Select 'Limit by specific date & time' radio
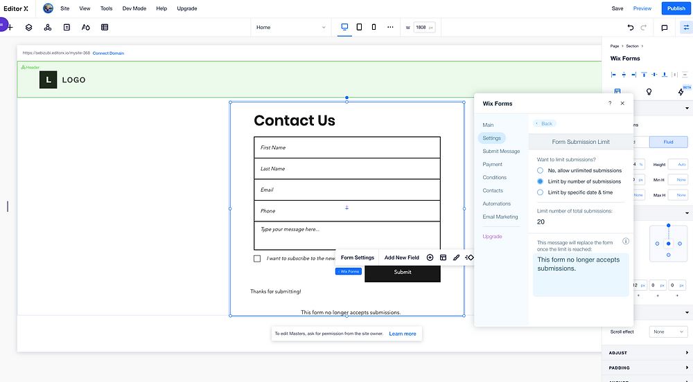The height and width of the screenshot is (382, 693). coord(540,192)
